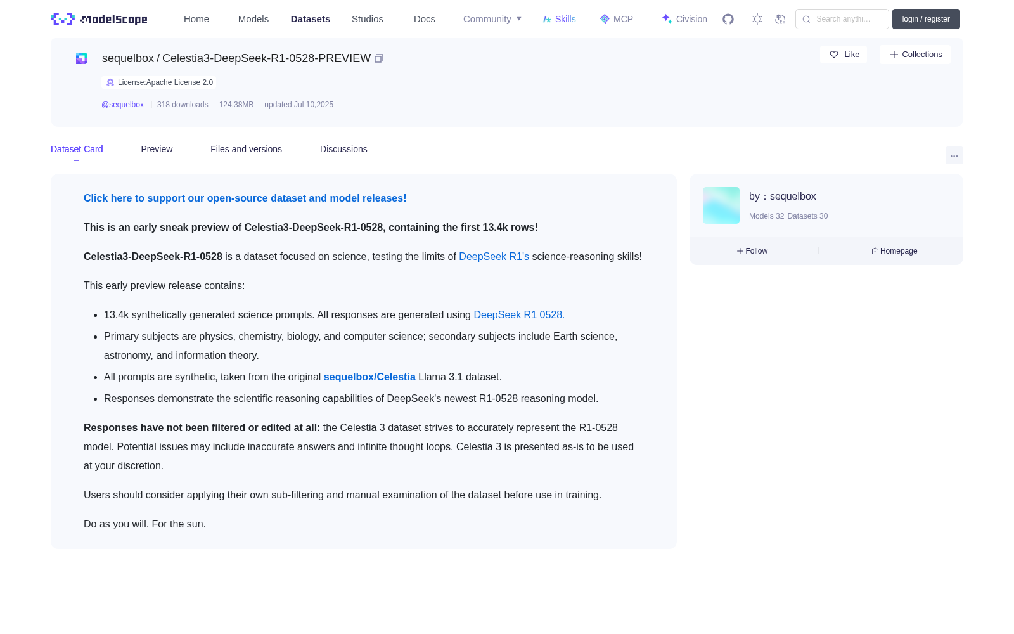Screen dimensions: 1014x634
Task: Focus the search anything field
Action: 842,19
